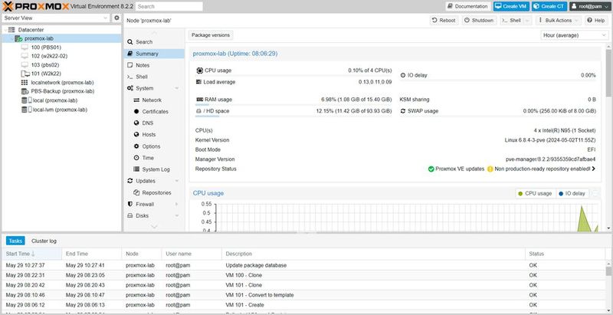Open local-lvm (proxmox-lab) storage
Viewport: 613px width, 315px height.
(60, 110)
